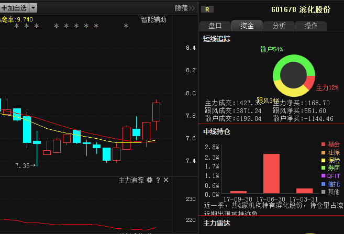Select the stock title 601678 滨化股份
This screenshot has width=344, height=234.
(x=301, y=9)
